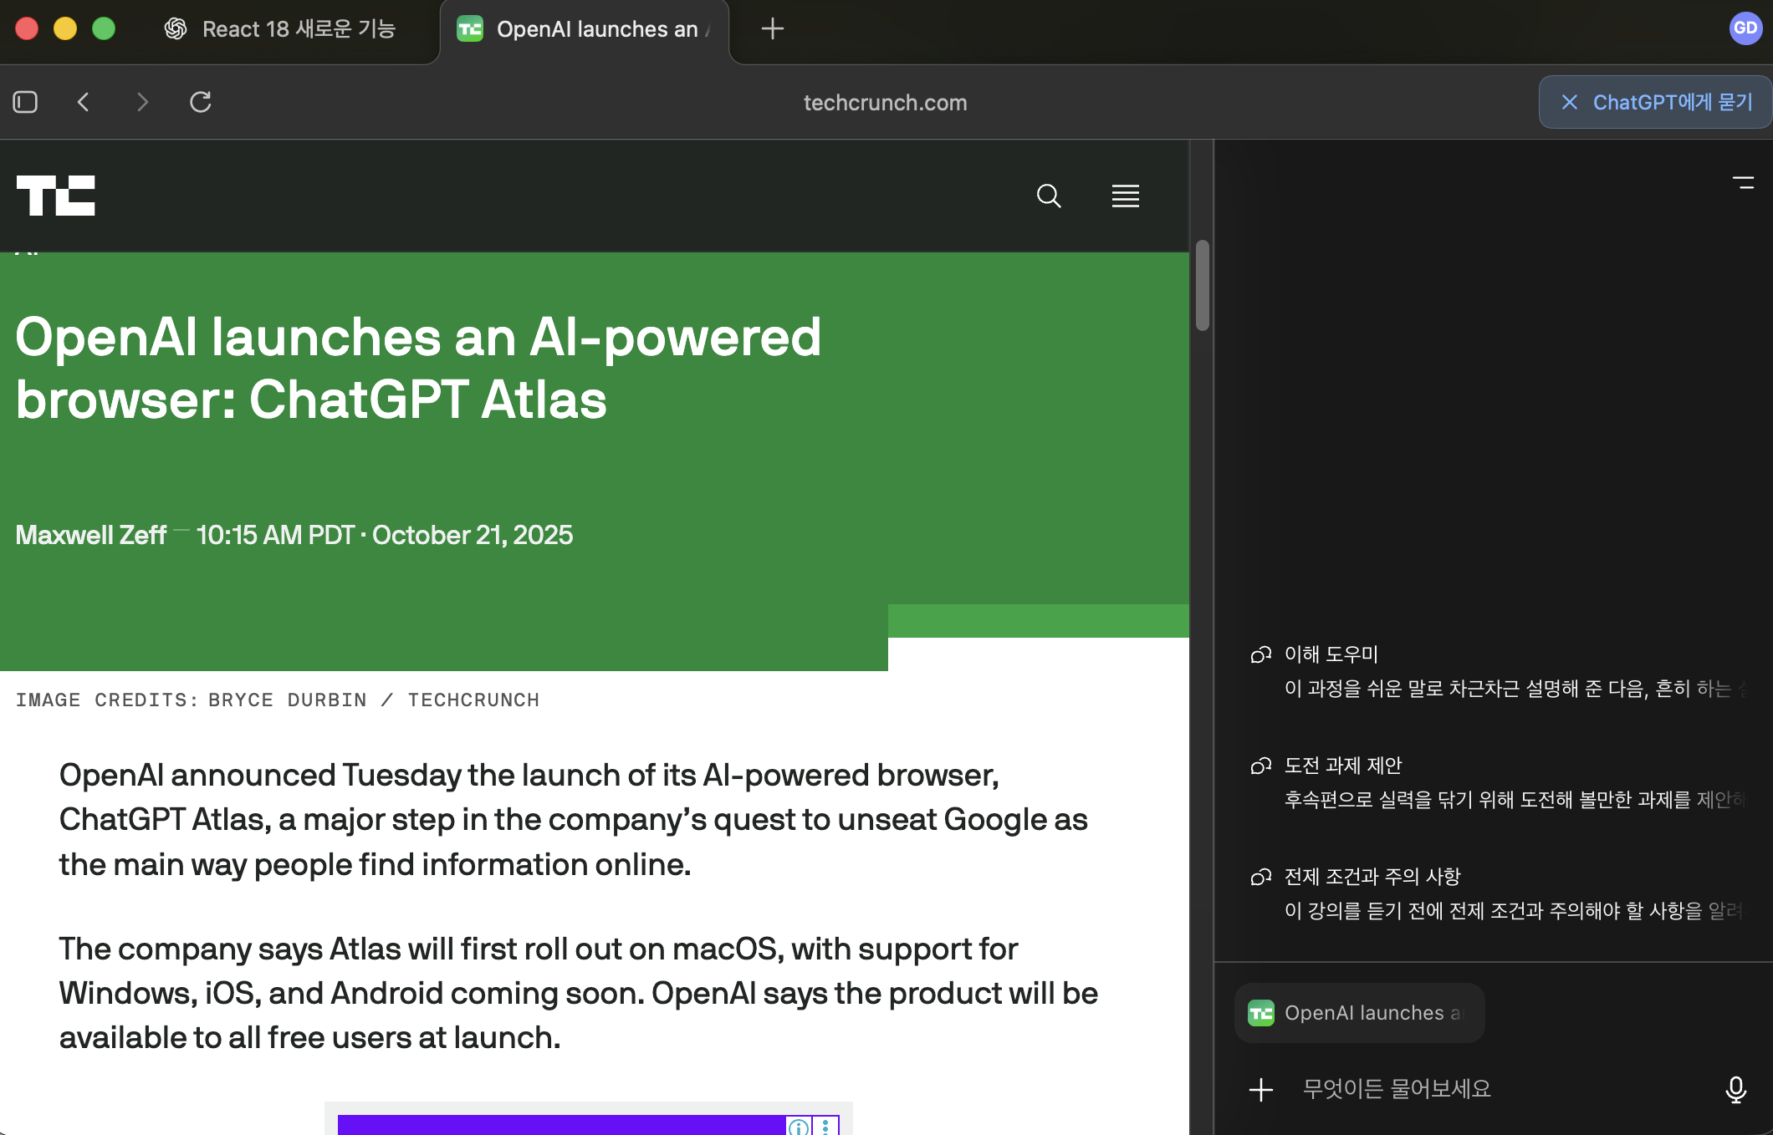
Task: Choose the 도전 과제 제안 suggestion
Action: coord(1497,782)
